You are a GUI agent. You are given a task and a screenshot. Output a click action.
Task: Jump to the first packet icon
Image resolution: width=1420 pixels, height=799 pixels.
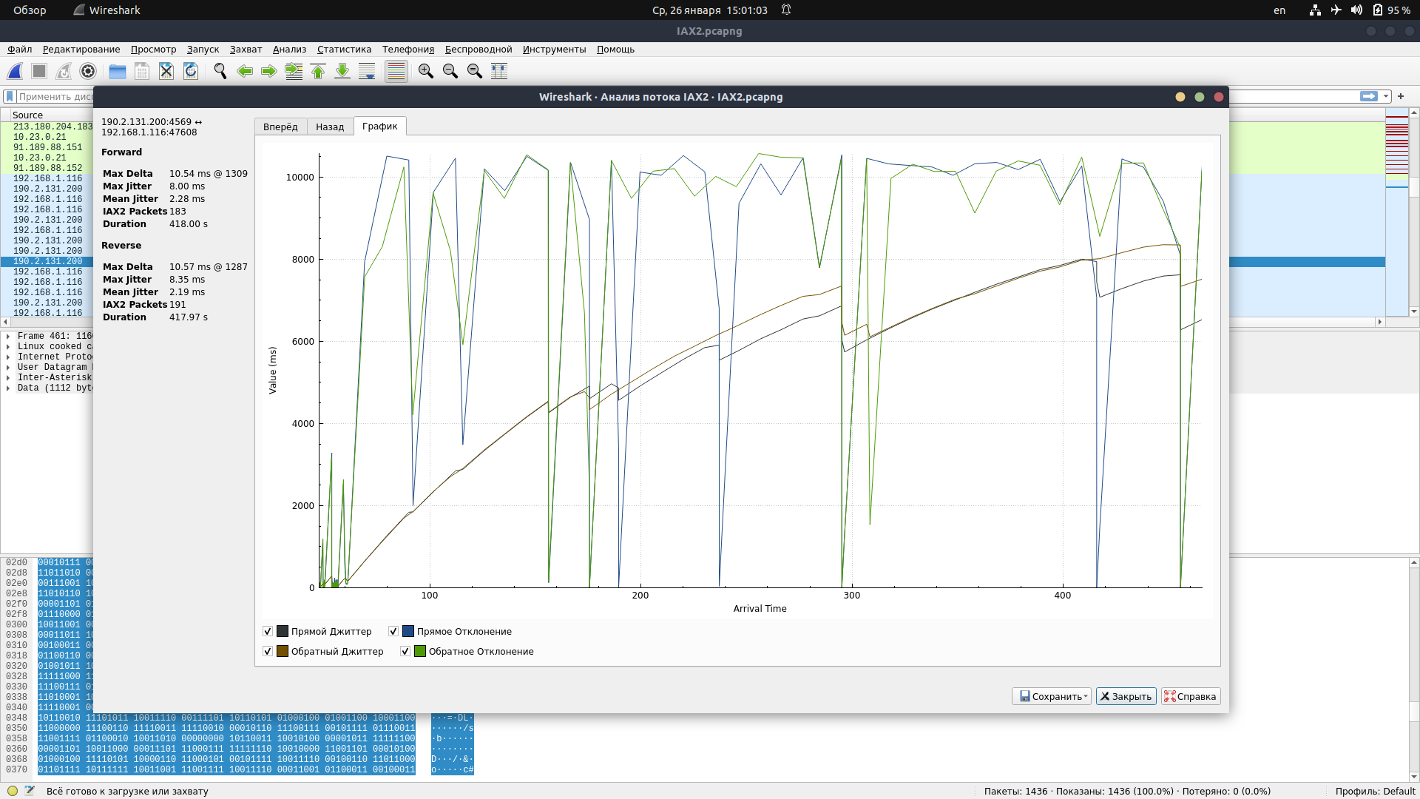click(x=318, y=71)
